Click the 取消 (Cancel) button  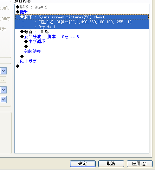point(111,164)
